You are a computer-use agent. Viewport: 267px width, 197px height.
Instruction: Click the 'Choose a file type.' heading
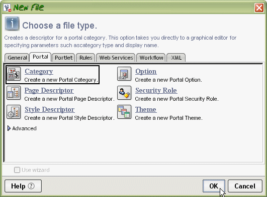pyautogui.click(x=60, y=26)
